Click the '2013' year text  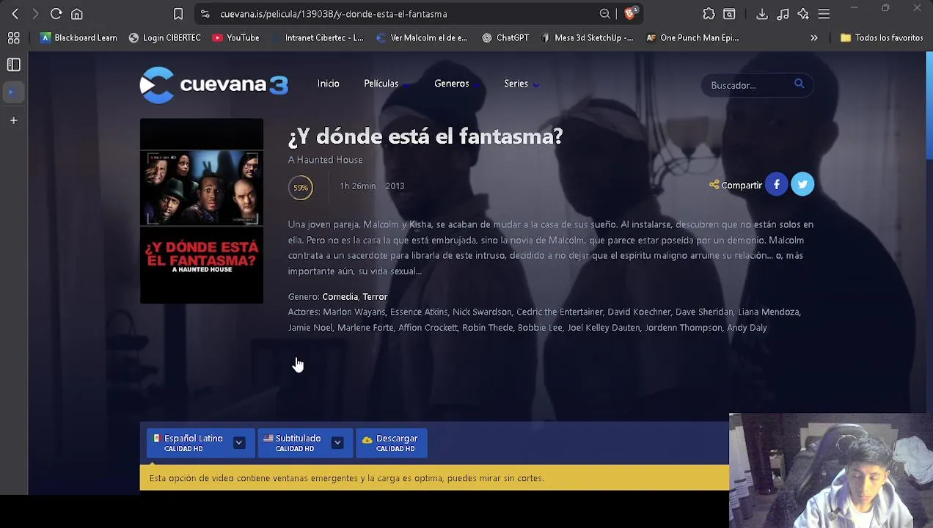point(395,186)
